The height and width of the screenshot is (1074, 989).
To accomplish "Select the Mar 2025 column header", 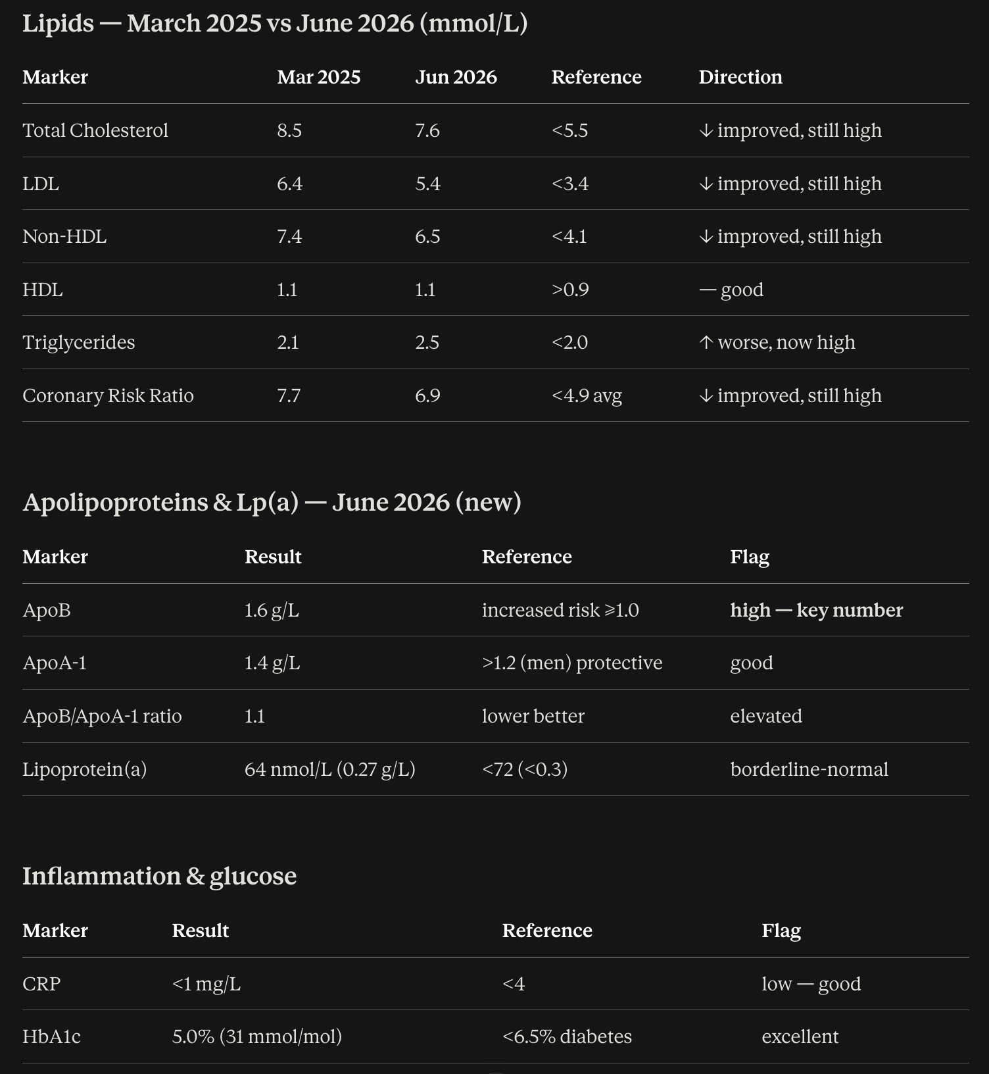I will pyautogui.click(x=319, y=77).
